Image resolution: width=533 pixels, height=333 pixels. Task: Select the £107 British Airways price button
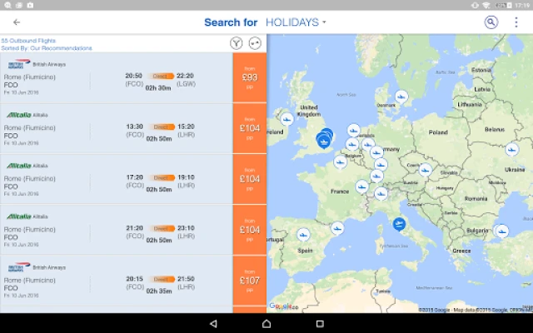coord(250,281)
